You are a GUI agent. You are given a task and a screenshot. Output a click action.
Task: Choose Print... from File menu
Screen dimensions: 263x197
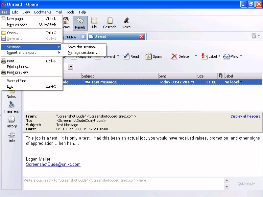[x=32, y=61]
